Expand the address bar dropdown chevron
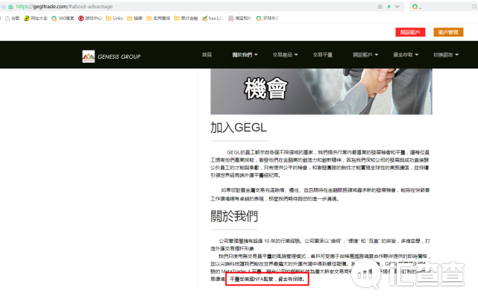The width and height of the screenshot is (478, 296). click(397, 7)
